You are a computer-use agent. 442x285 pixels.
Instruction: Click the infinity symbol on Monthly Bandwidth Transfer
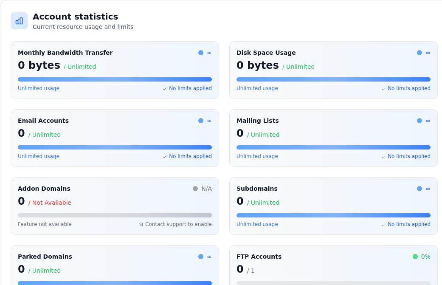click(209, 53)
